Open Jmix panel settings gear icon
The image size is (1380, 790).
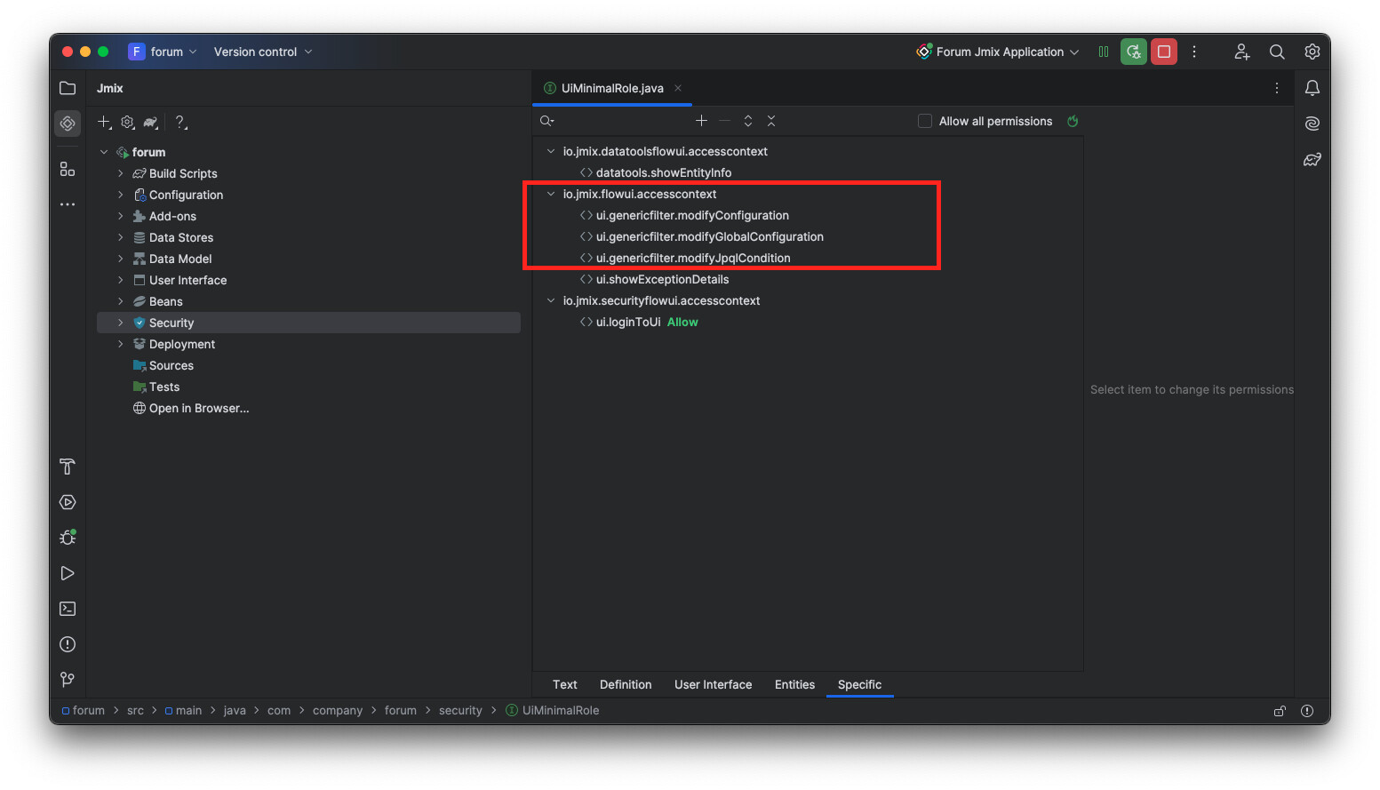128,122
